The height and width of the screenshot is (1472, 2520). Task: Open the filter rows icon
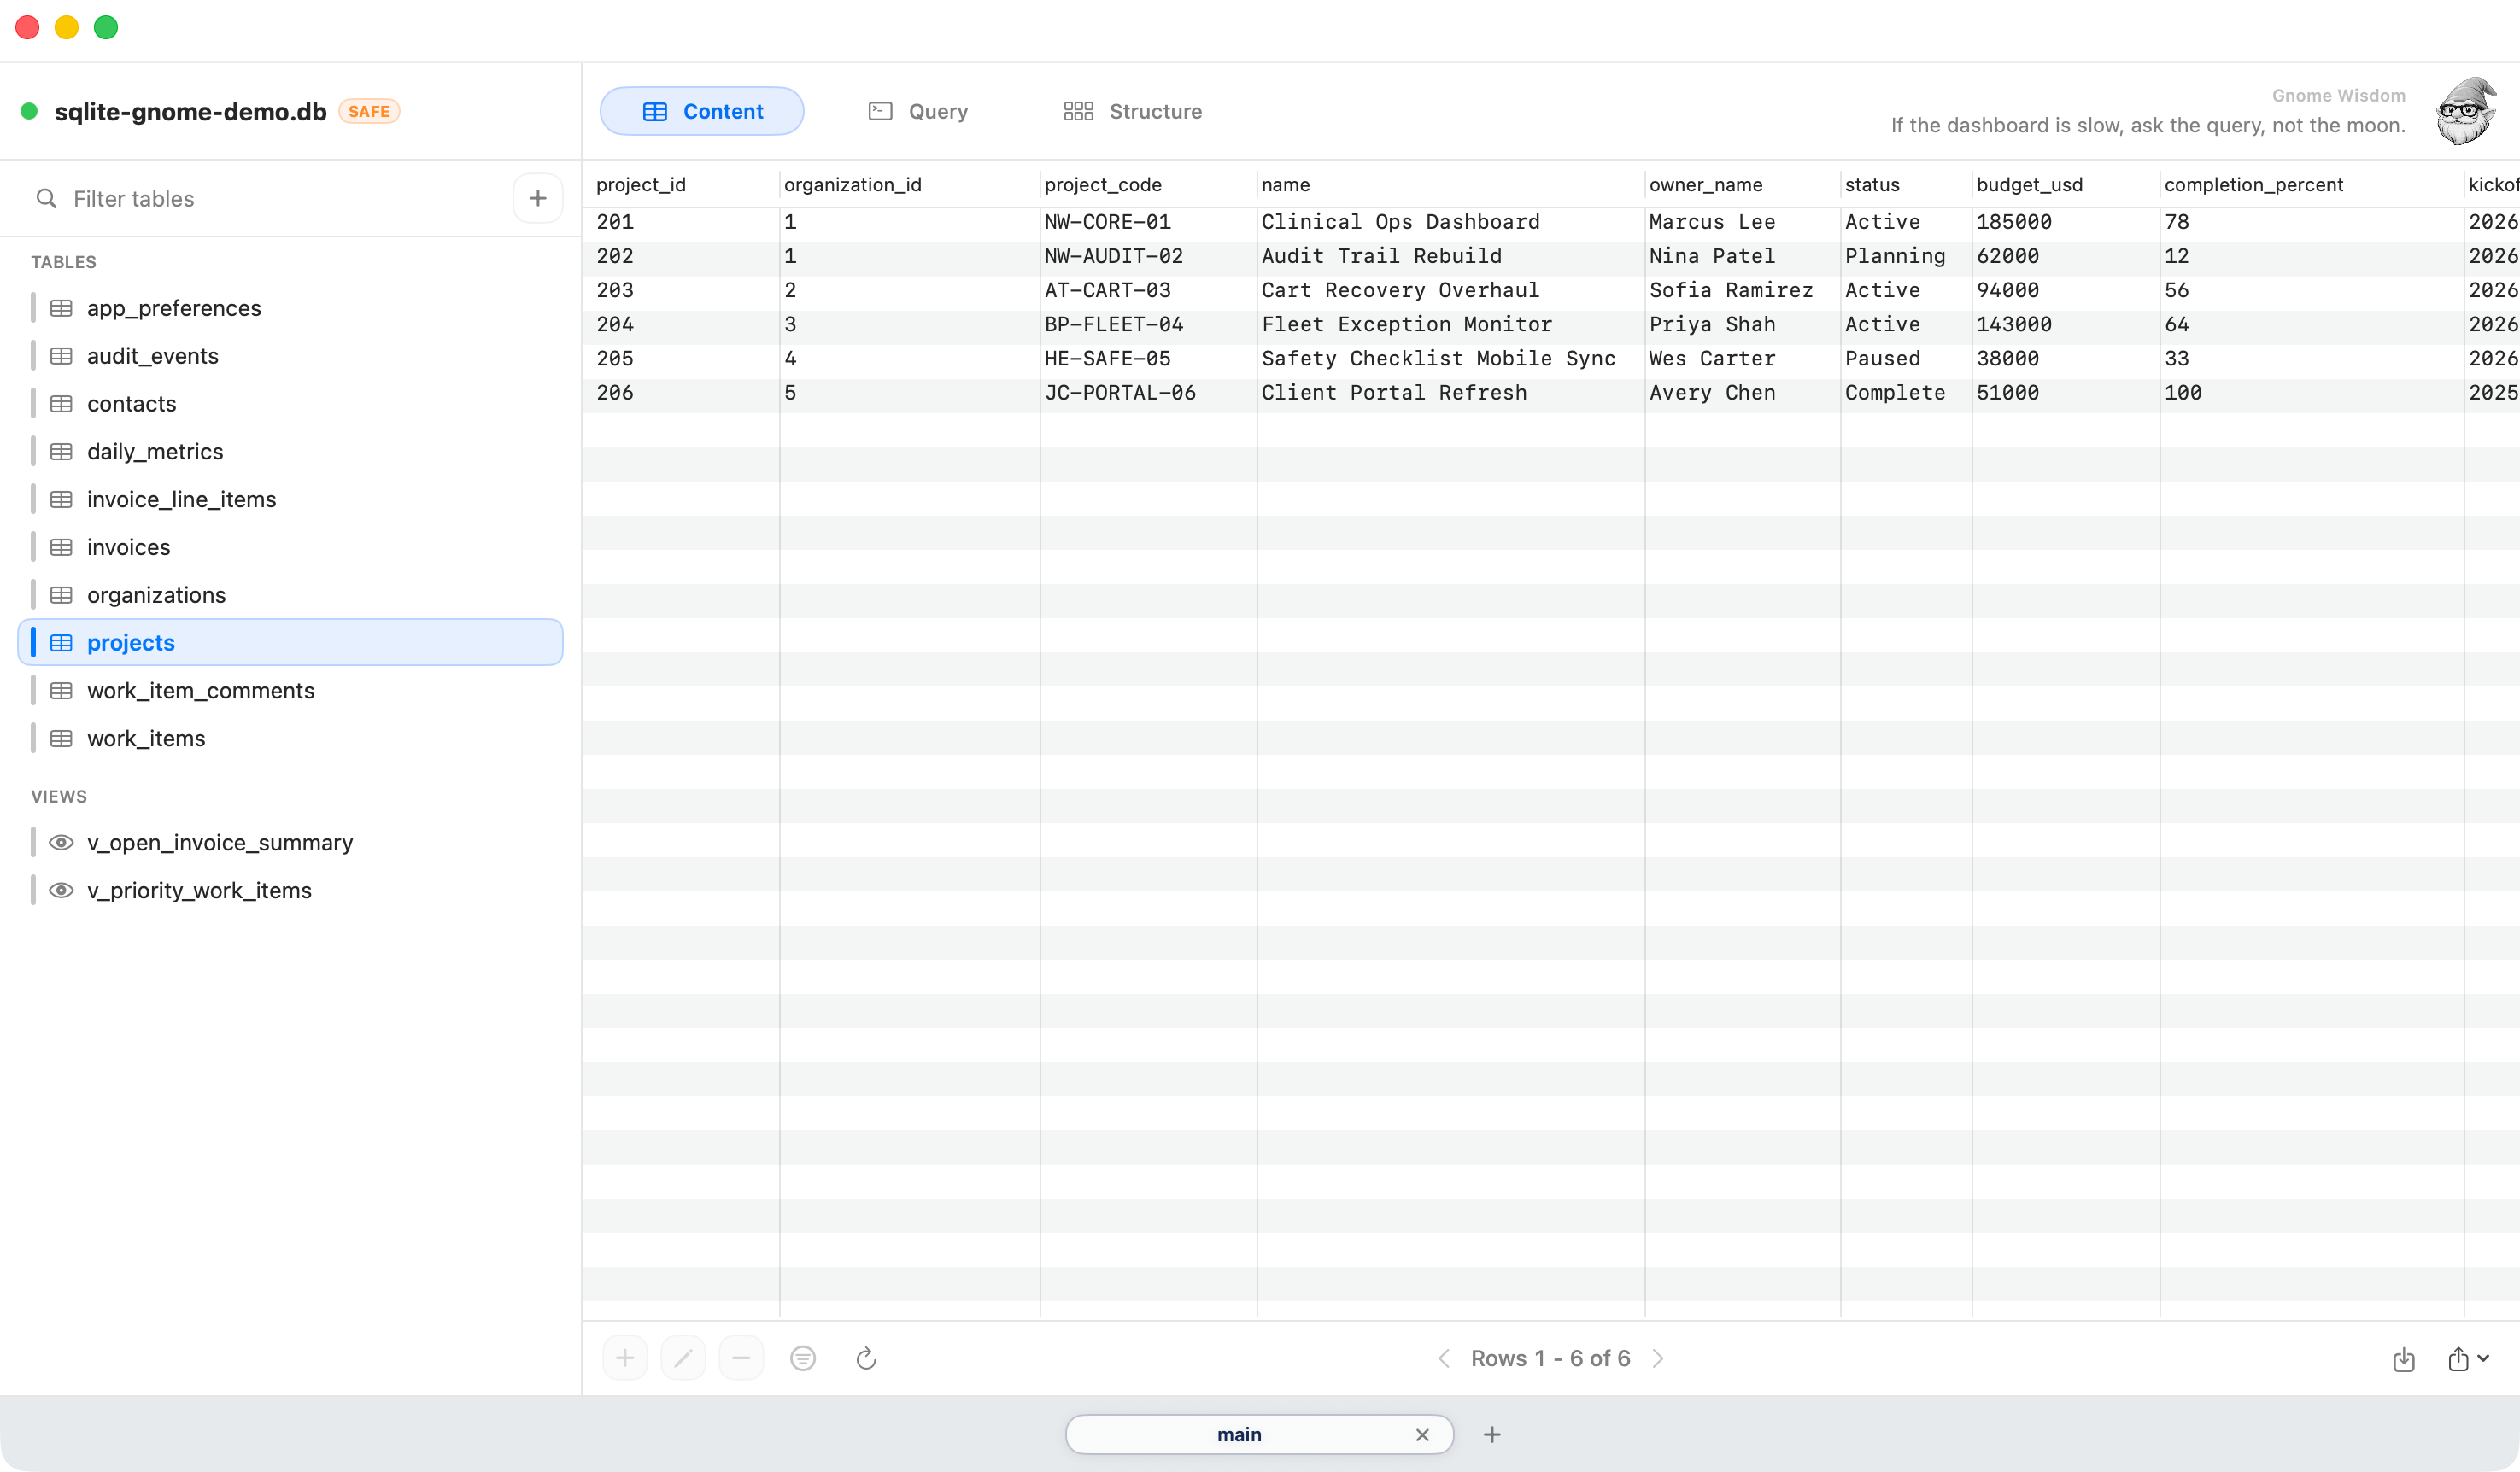tap(803, 1358)
